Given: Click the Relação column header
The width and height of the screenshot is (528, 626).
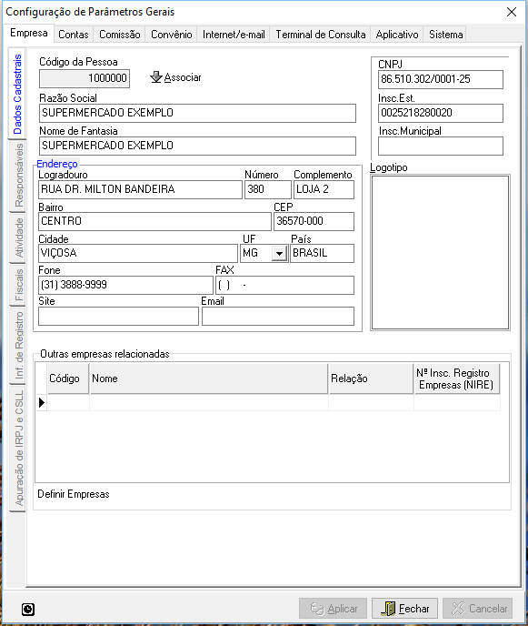Looking at the screenshot, I should point(372,379).
